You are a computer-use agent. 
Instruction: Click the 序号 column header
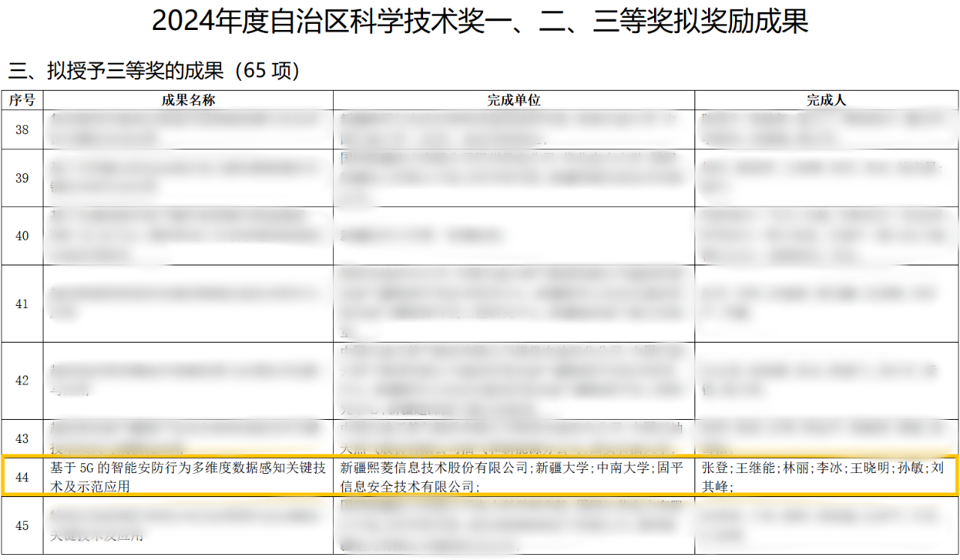point(22,97)
